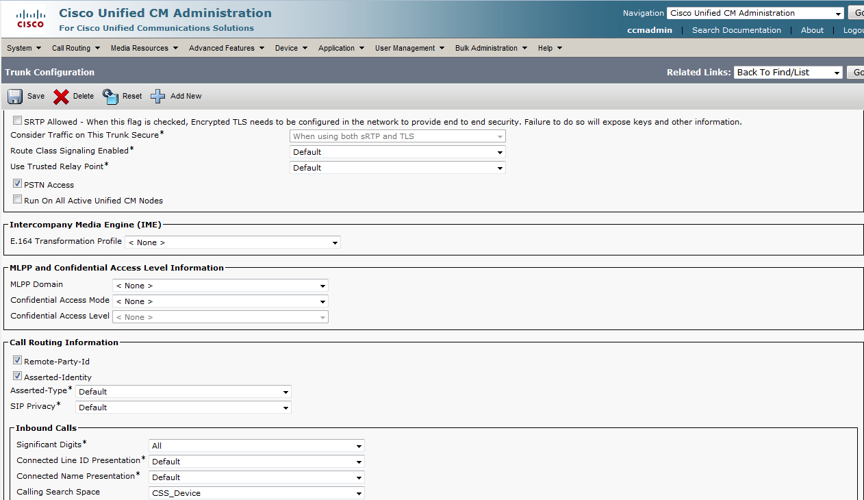Screen dimensions: 864x500
Task: Click the Inbound Calls section heading
Action: (x=47, y=428)
